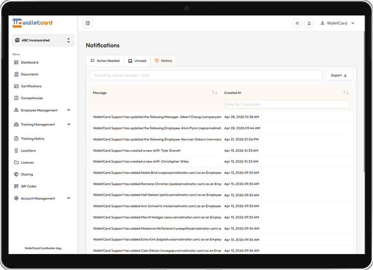
Task: Click the WalletCard account name
Action: [337, 23]
